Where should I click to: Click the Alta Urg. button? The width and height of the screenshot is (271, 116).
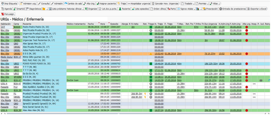tap(89, 3)
